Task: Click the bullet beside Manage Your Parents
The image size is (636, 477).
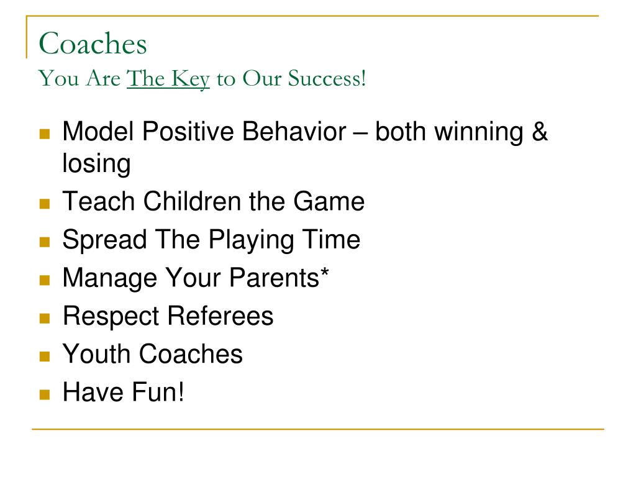Action: (45, 280)
